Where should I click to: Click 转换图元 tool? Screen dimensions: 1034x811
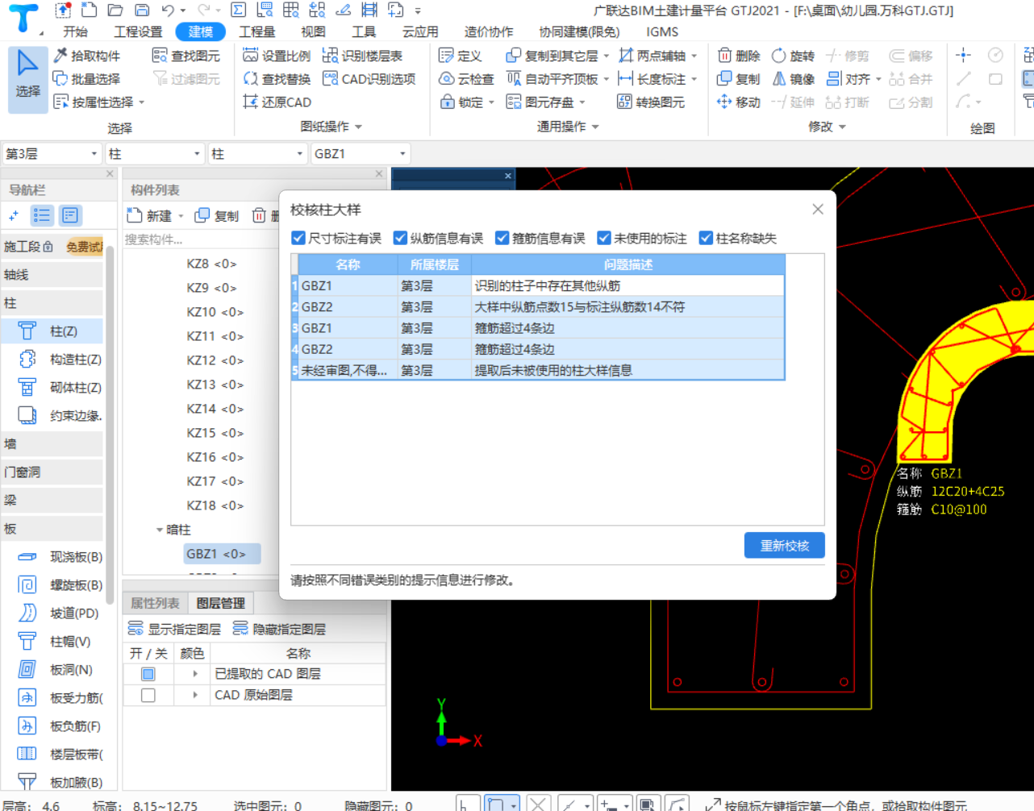[650, 102]
